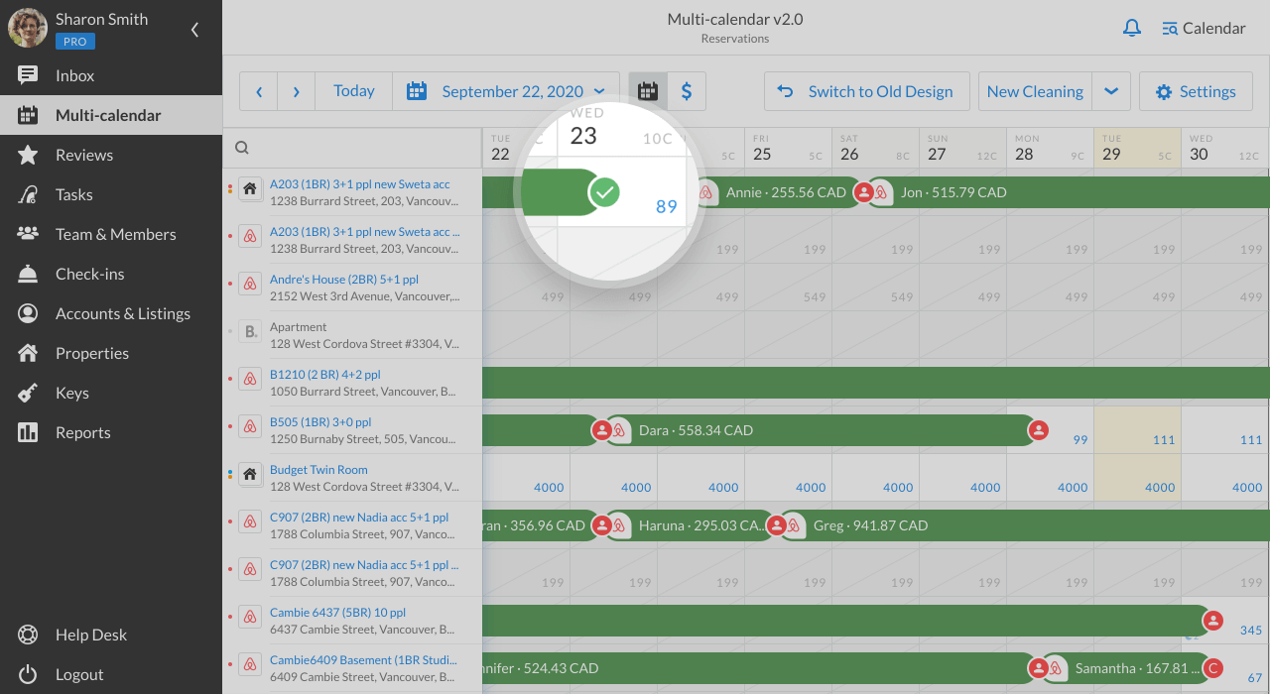Open the B505 (1BR) 3+0 ppl listing link
The height and width of the screenshot is (694, 1270).
[x=320, y=422]
